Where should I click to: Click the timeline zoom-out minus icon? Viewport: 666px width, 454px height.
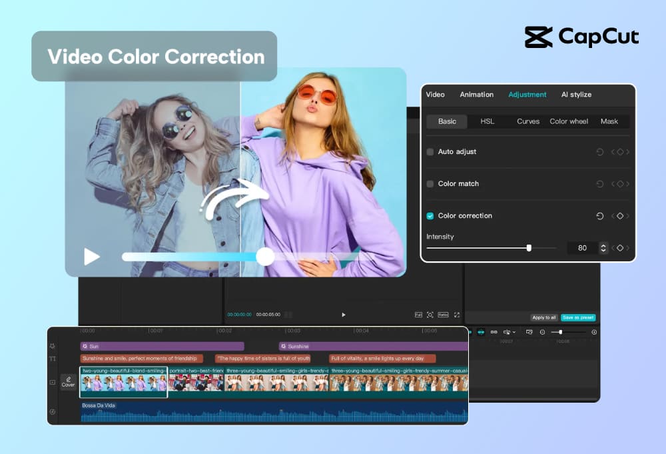(542, 332)
